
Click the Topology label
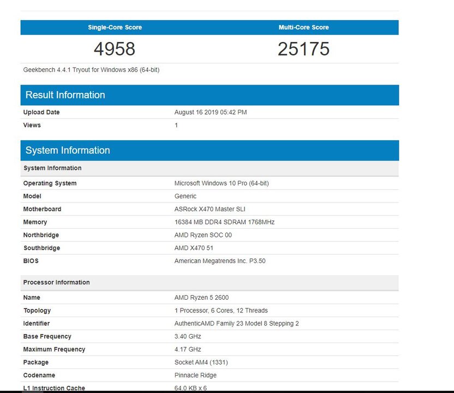point(37,311)
